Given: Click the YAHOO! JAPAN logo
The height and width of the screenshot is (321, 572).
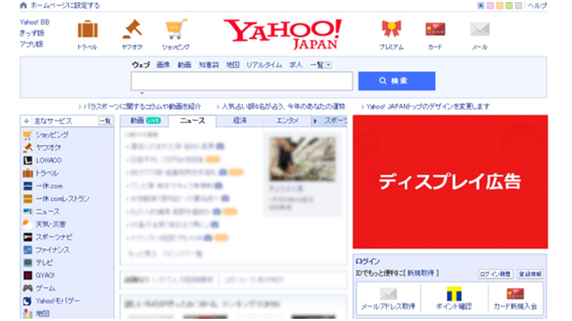Looking at the screenshot, I should point(282,34).
